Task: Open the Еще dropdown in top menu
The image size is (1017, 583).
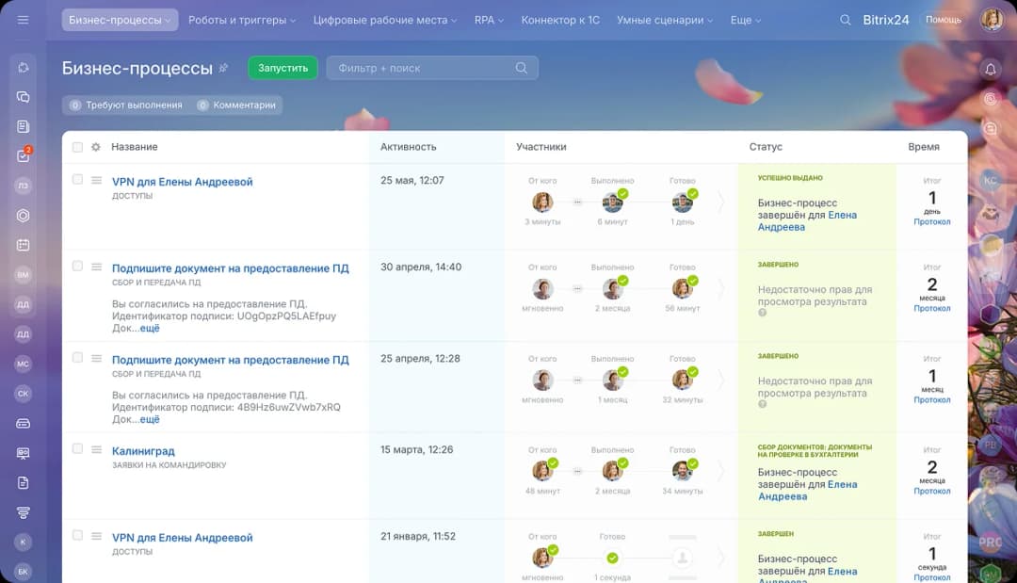Action: point(745,20)
